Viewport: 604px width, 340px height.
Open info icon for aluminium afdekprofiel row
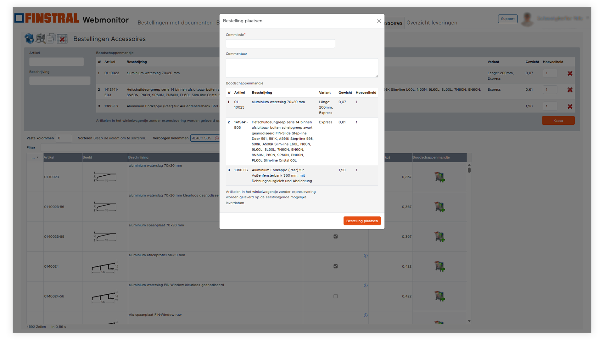[x=366, y=256]
